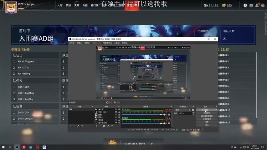Viewport: 267px width, 150px height.
Task: Enable studio mode in OBS
Action: point(207,119)
